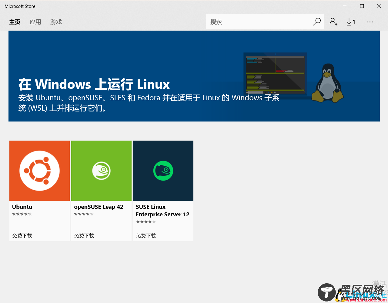Open the Linux on Windows banner
This screenshot has width=388, height=303.
tap(194, 76)
